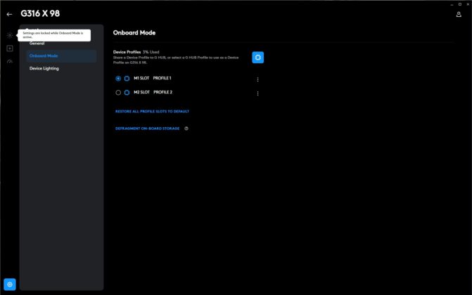The width and height of the screenshot is (472, 295).
Task: Open the user account profile icon
Action: pos(459,14)
